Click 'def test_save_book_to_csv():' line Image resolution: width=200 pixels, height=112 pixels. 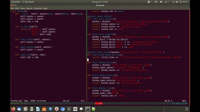pos(105,55)
